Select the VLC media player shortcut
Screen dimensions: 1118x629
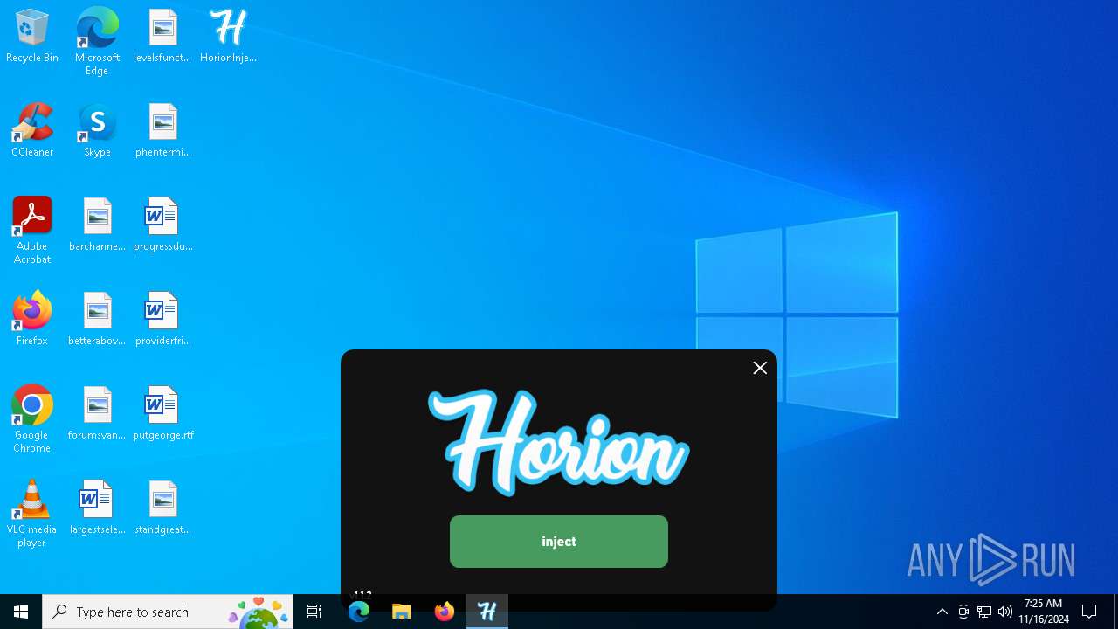(32, 514)
